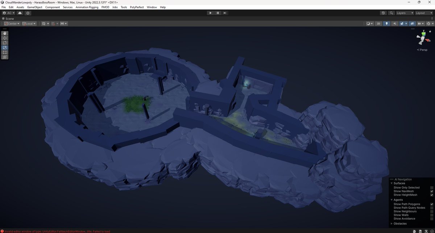This screenshot has height=233, width=435.
Task: Open the global search magnifier
Action: point(391,13)
